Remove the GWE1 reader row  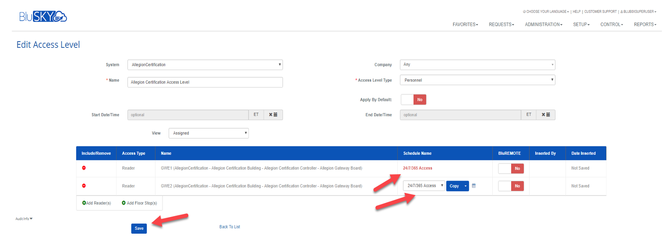[84, 168]
